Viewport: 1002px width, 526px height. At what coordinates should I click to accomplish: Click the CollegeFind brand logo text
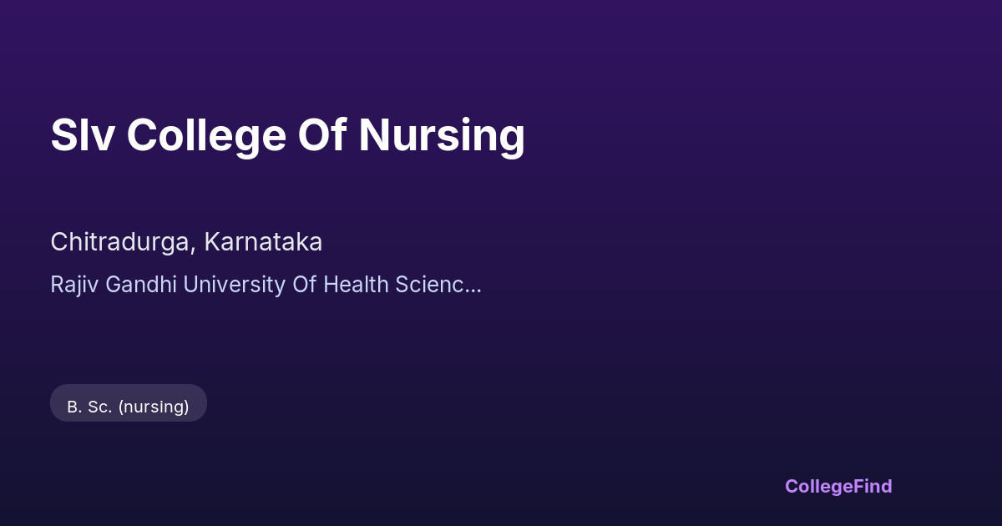click(838, 486)
